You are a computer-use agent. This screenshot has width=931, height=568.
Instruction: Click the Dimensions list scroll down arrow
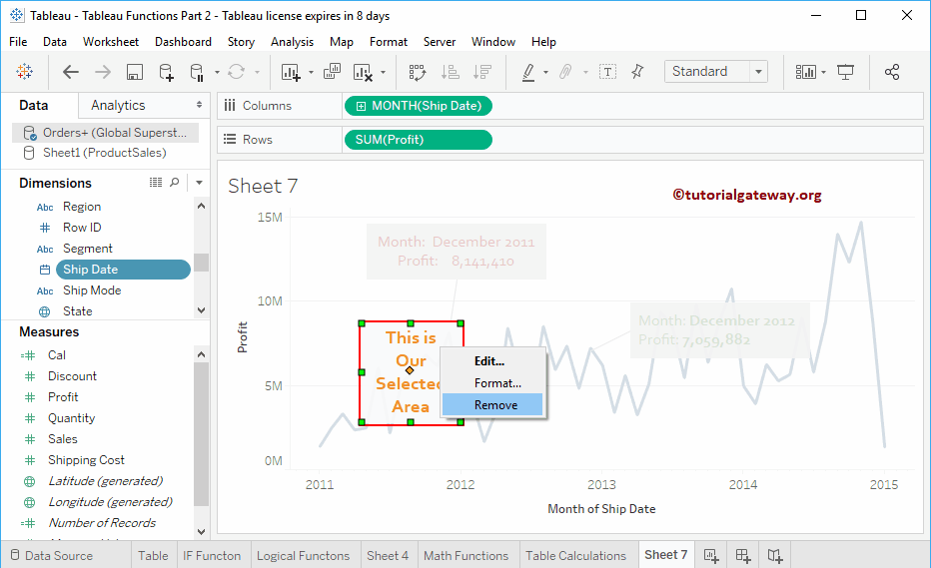click(x=201, y=310)
